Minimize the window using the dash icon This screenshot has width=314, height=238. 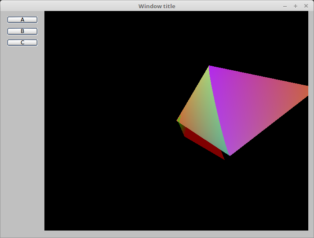(285, 6)
